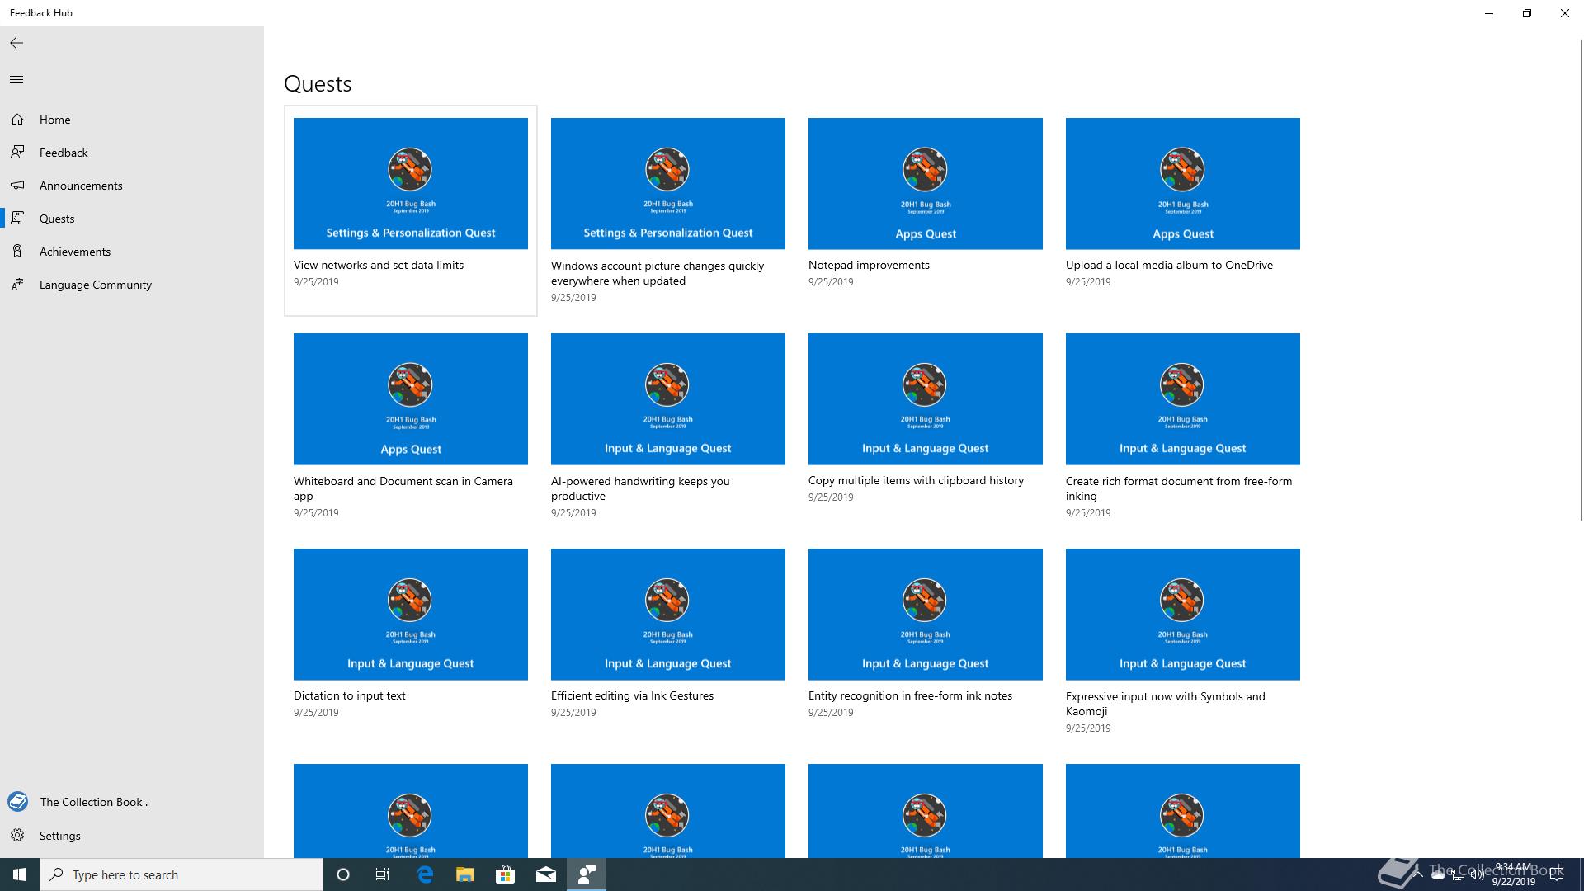The width and height of the screenshot is (1584, 891).
Task: Open AI-powered handwriting quest thumbnail
Action: [668, 398]
